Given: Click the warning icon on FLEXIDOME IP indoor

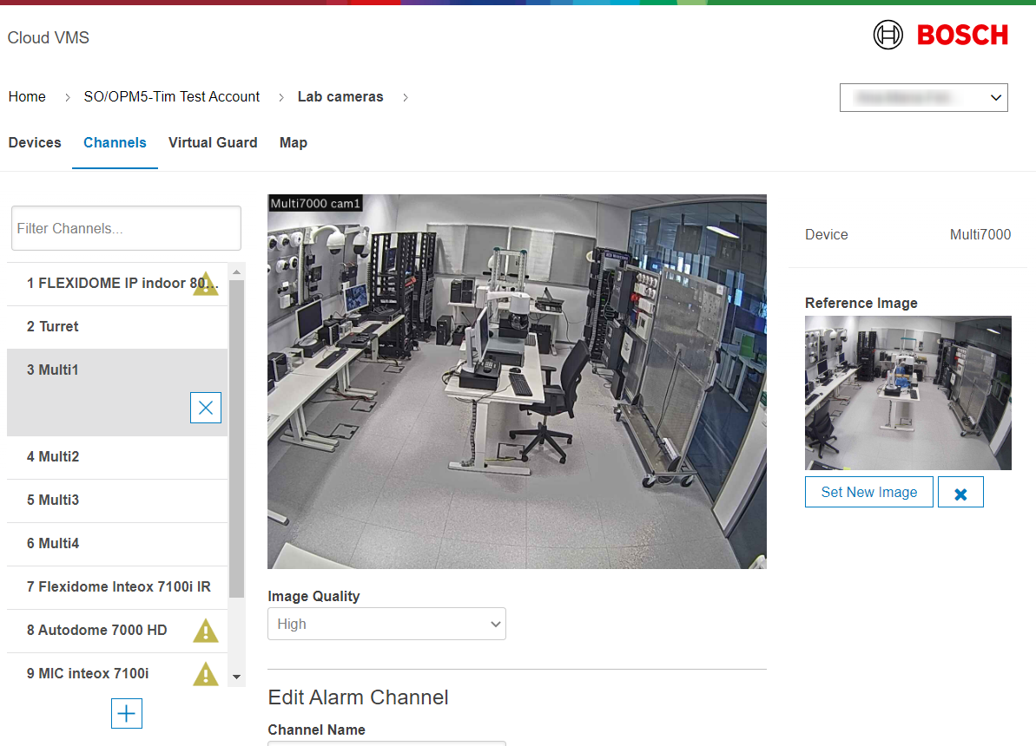Looking at the screenshot, I should pyautogui.click(x=205, y=284).
